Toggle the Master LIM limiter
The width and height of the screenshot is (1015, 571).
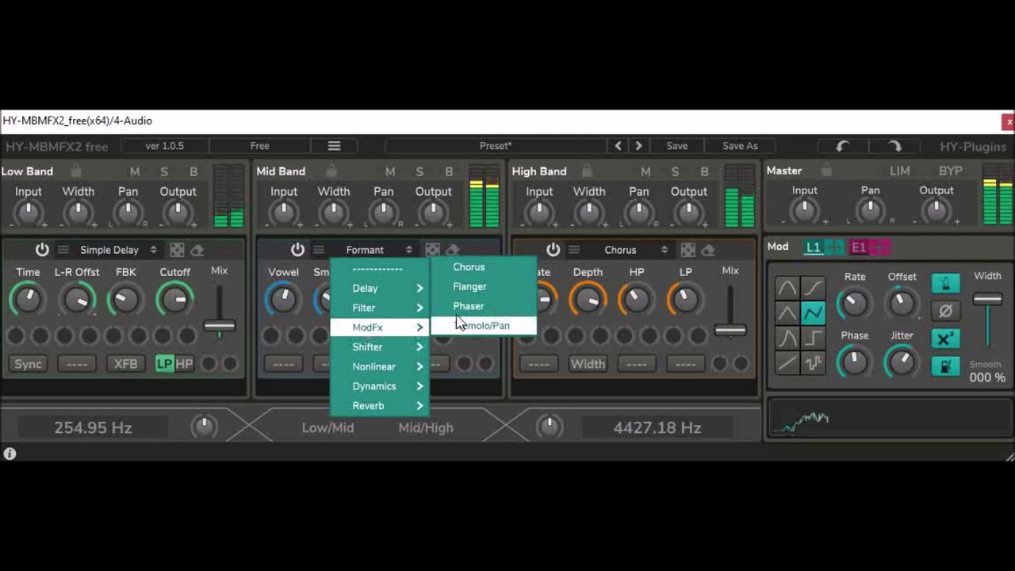(899, 171)
